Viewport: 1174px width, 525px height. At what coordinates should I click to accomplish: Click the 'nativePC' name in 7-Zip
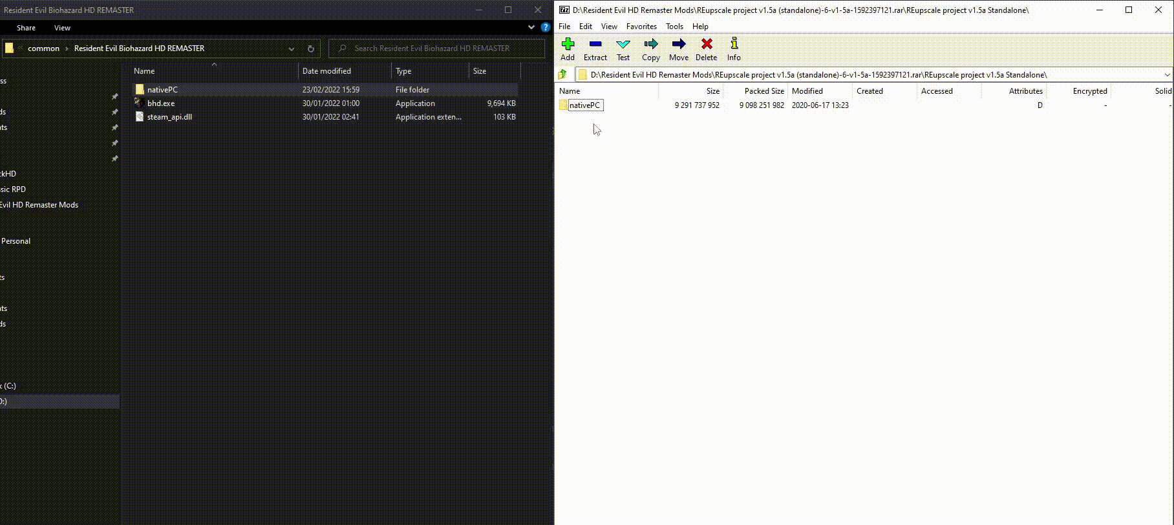(x=585, y=105)
